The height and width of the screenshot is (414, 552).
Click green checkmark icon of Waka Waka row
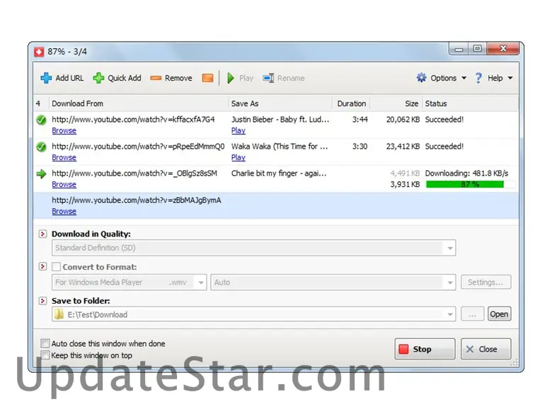click(x=41, y=146)
